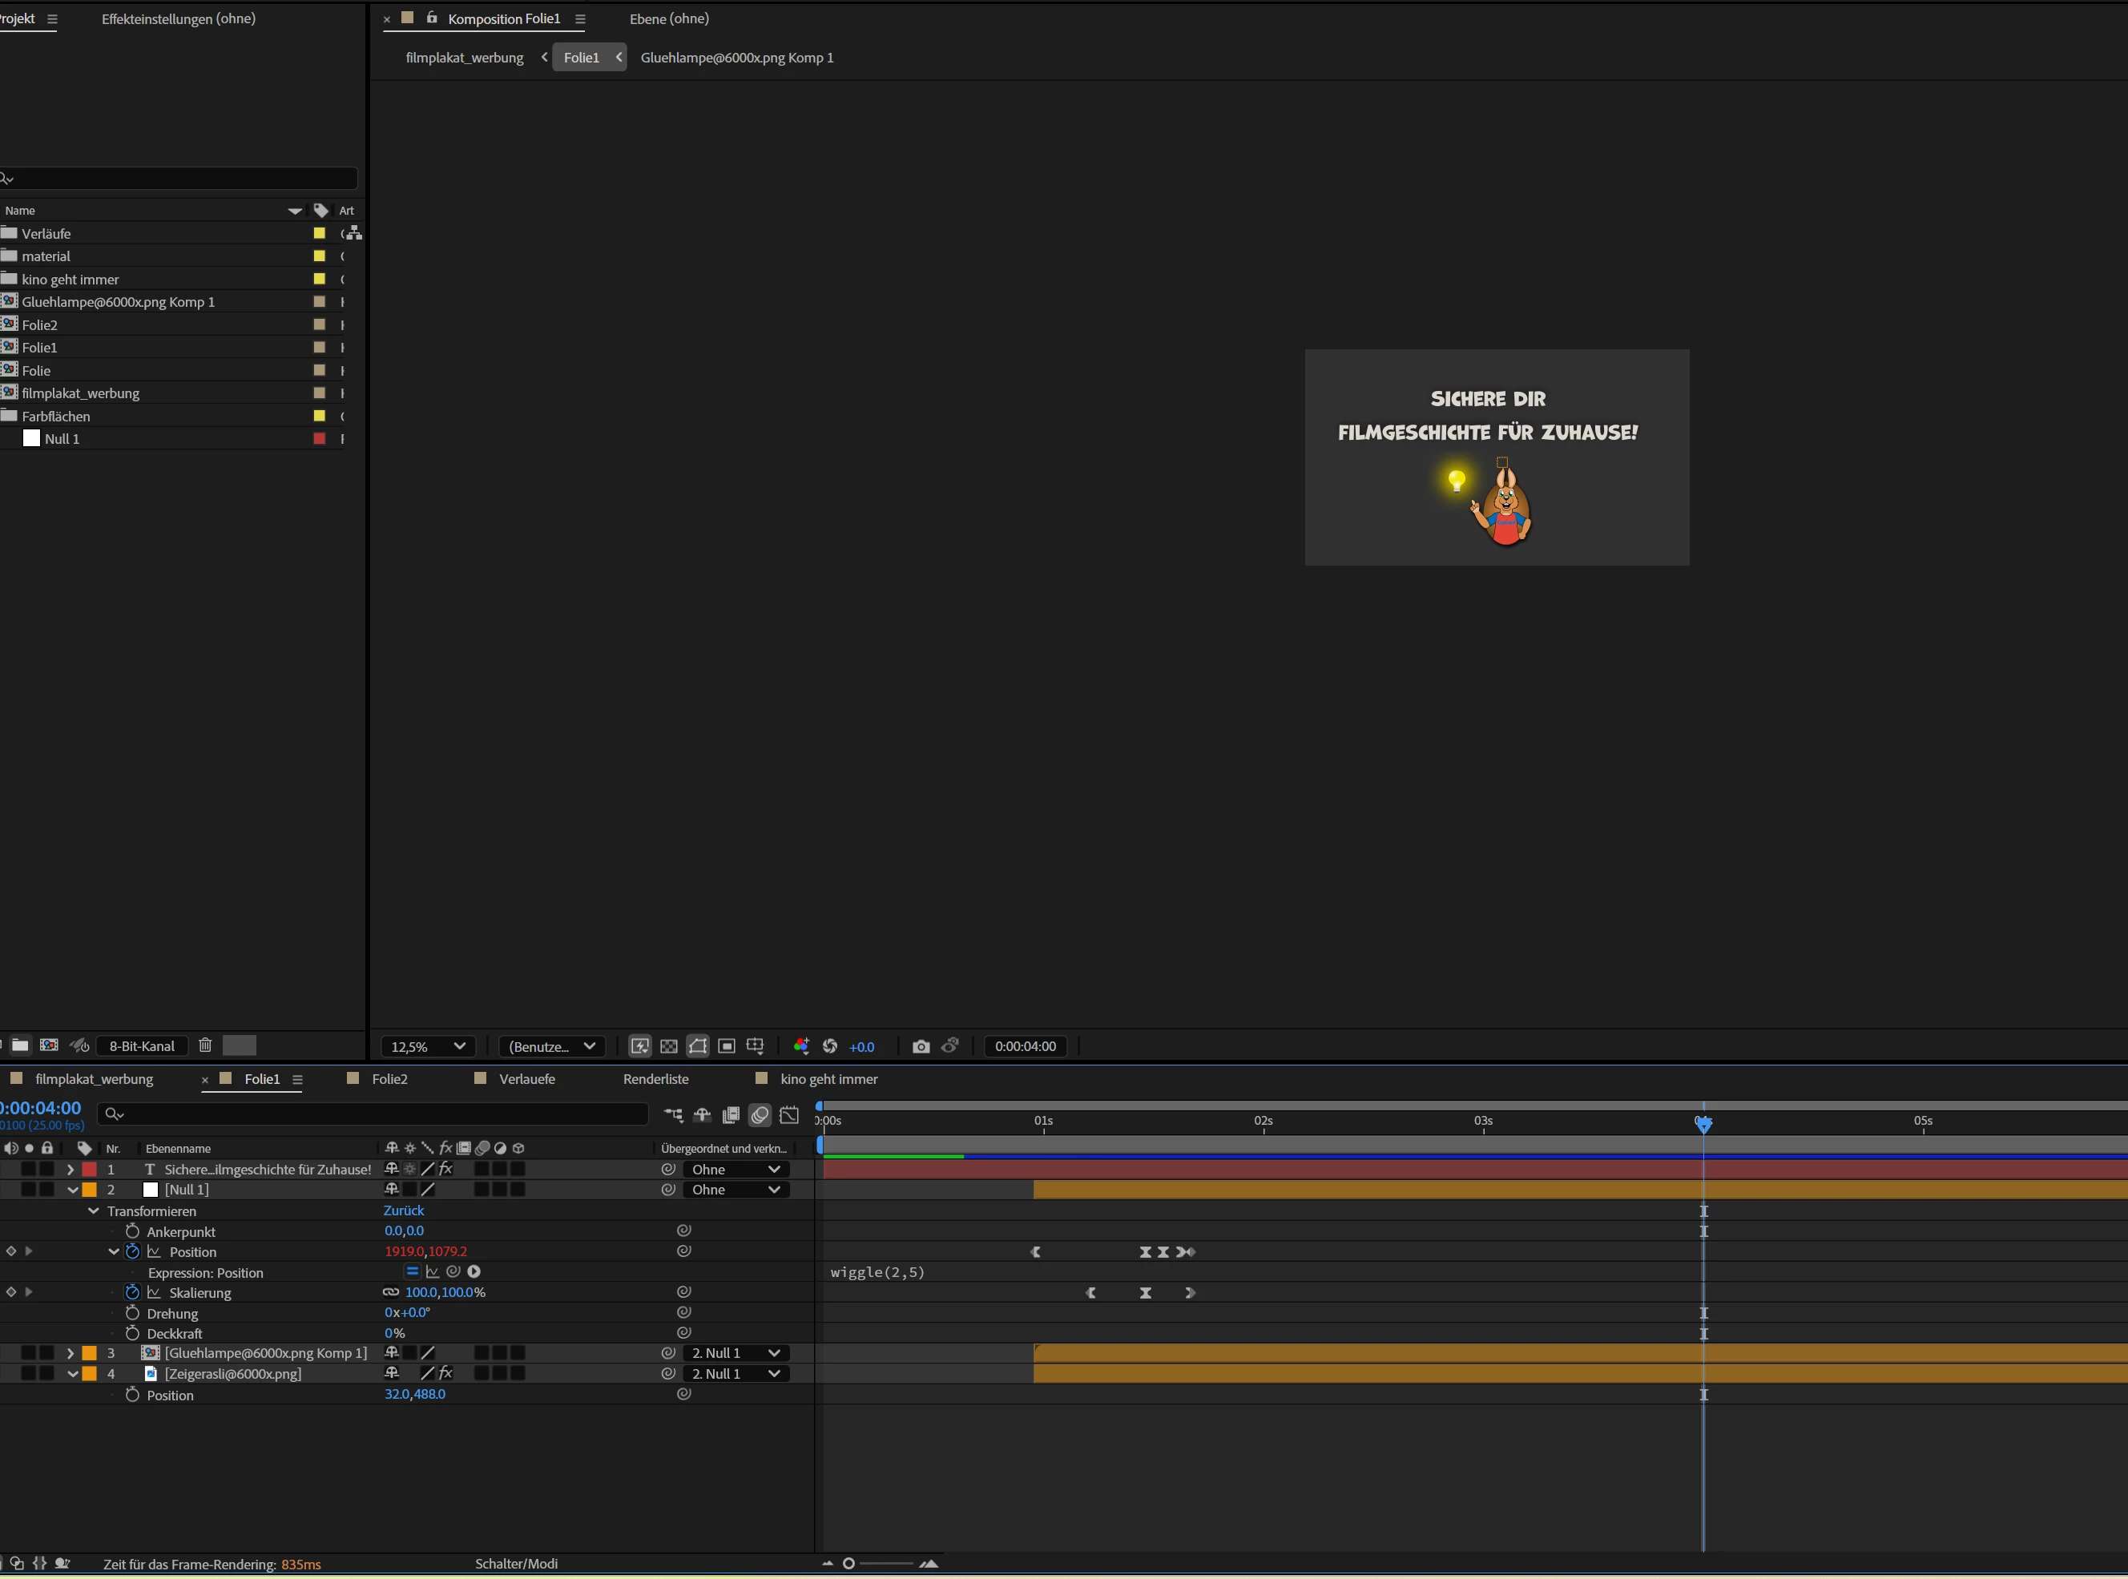Open the 12,5% zoom level dropdown
The width and height of the screenshot is (2128, 1579).
pyautogui.click(x=429, y=1046)
